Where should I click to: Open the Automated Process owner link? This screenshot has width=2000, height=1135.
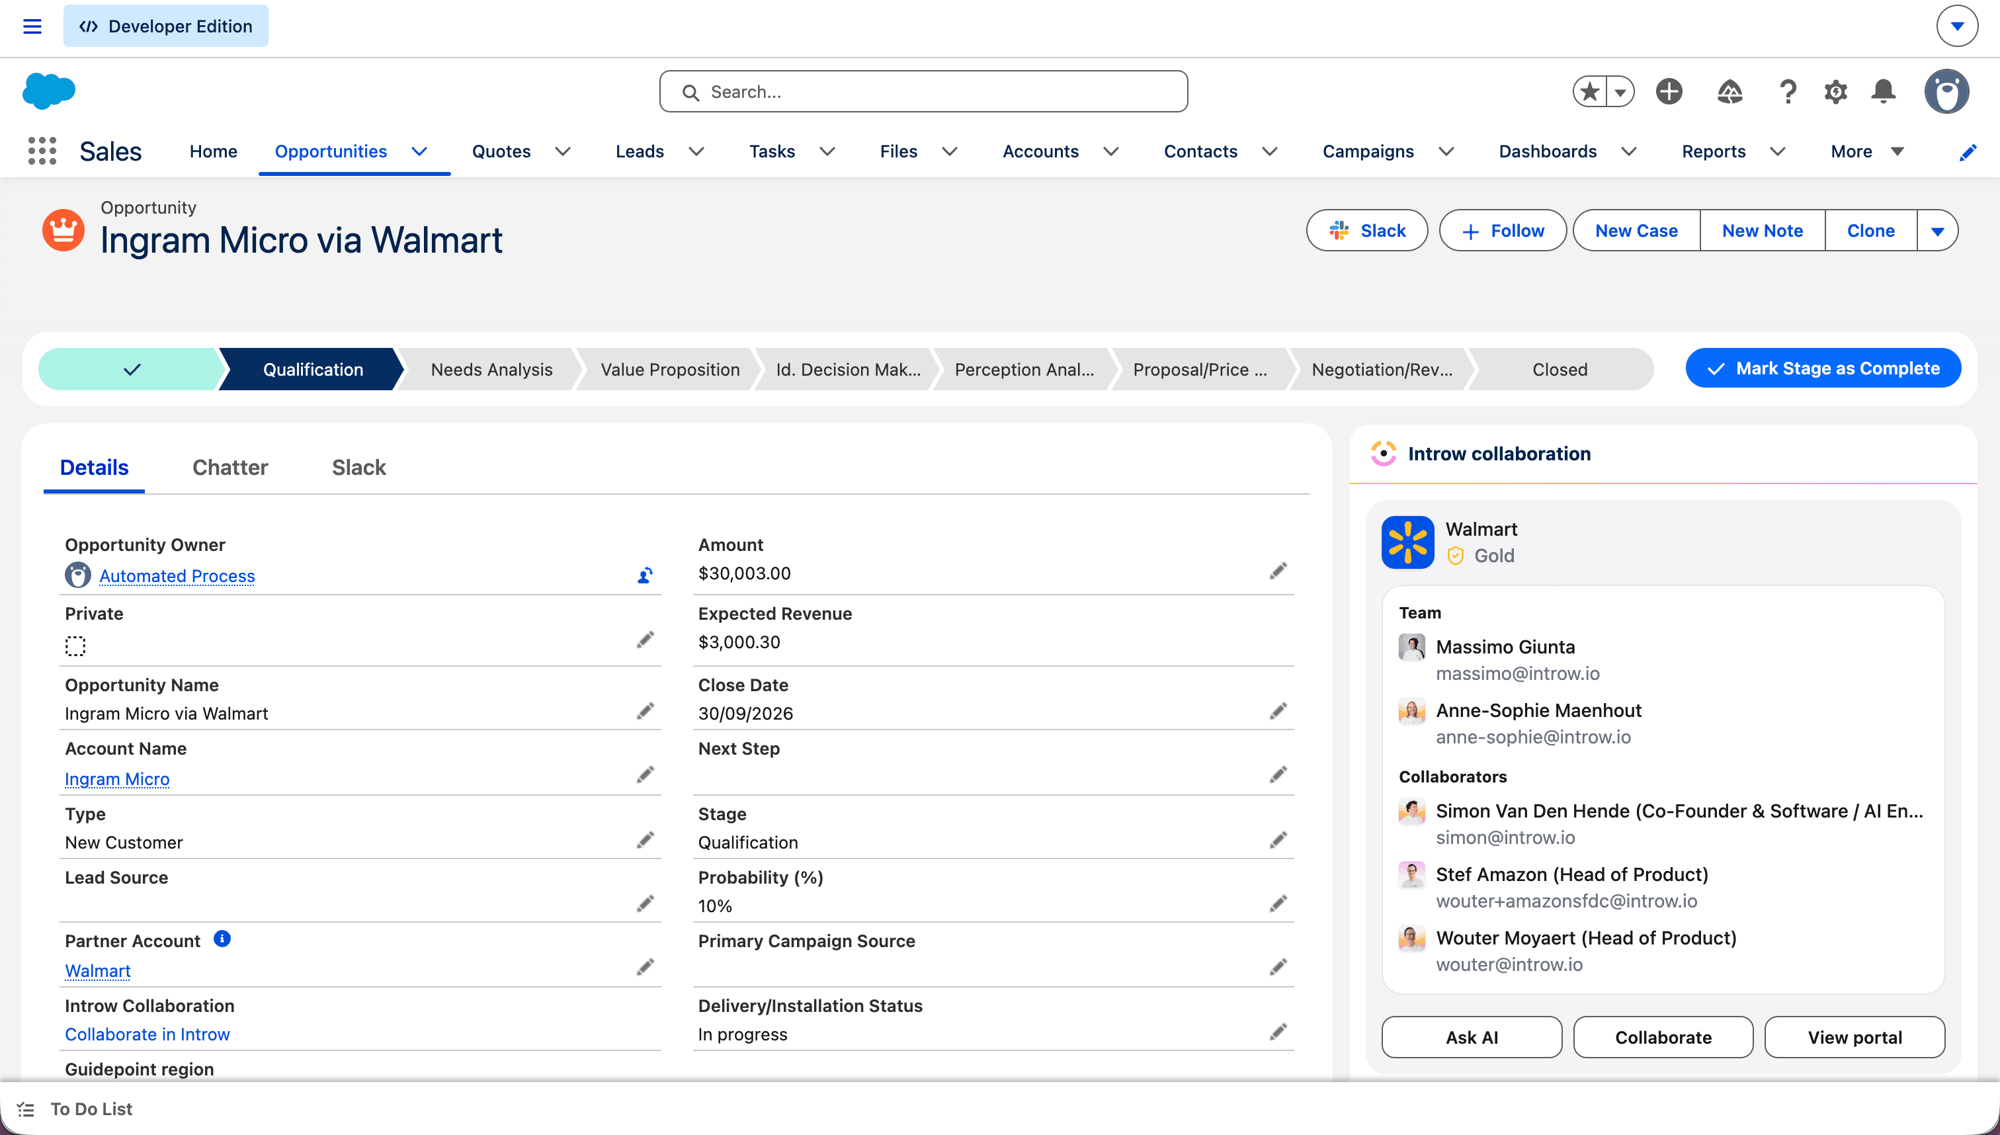click(177, 576)
